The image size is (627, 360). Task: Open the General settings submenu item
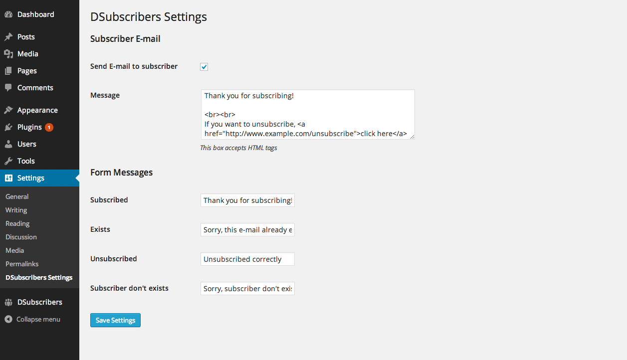[17, 196]
